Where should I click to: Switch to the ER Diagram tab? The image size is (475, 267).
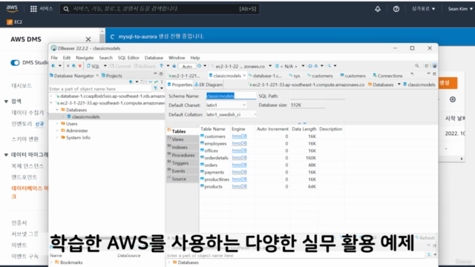(209, 85)
